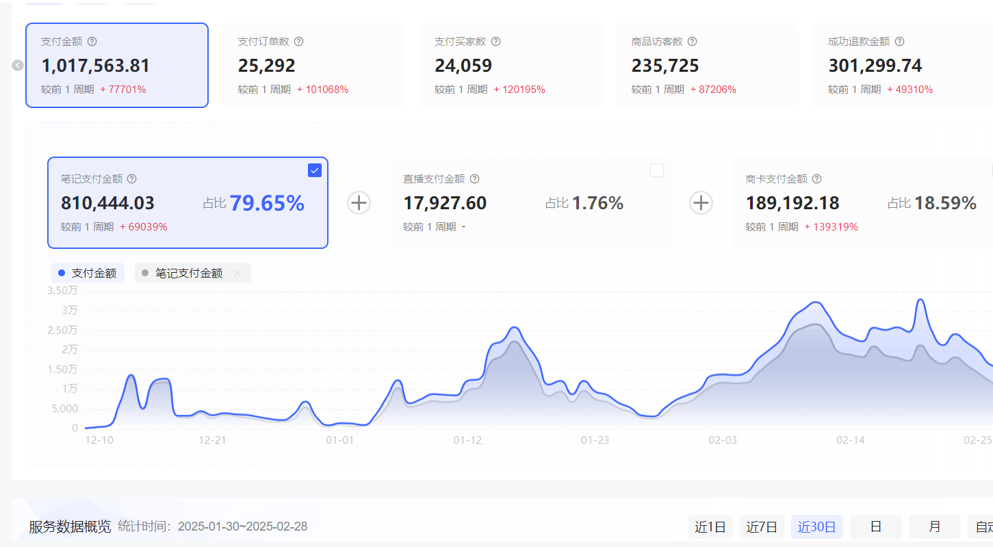Toggle 支付金额 series in chart legend
Viewport: 993px width, 547px height.
(88, 273)
